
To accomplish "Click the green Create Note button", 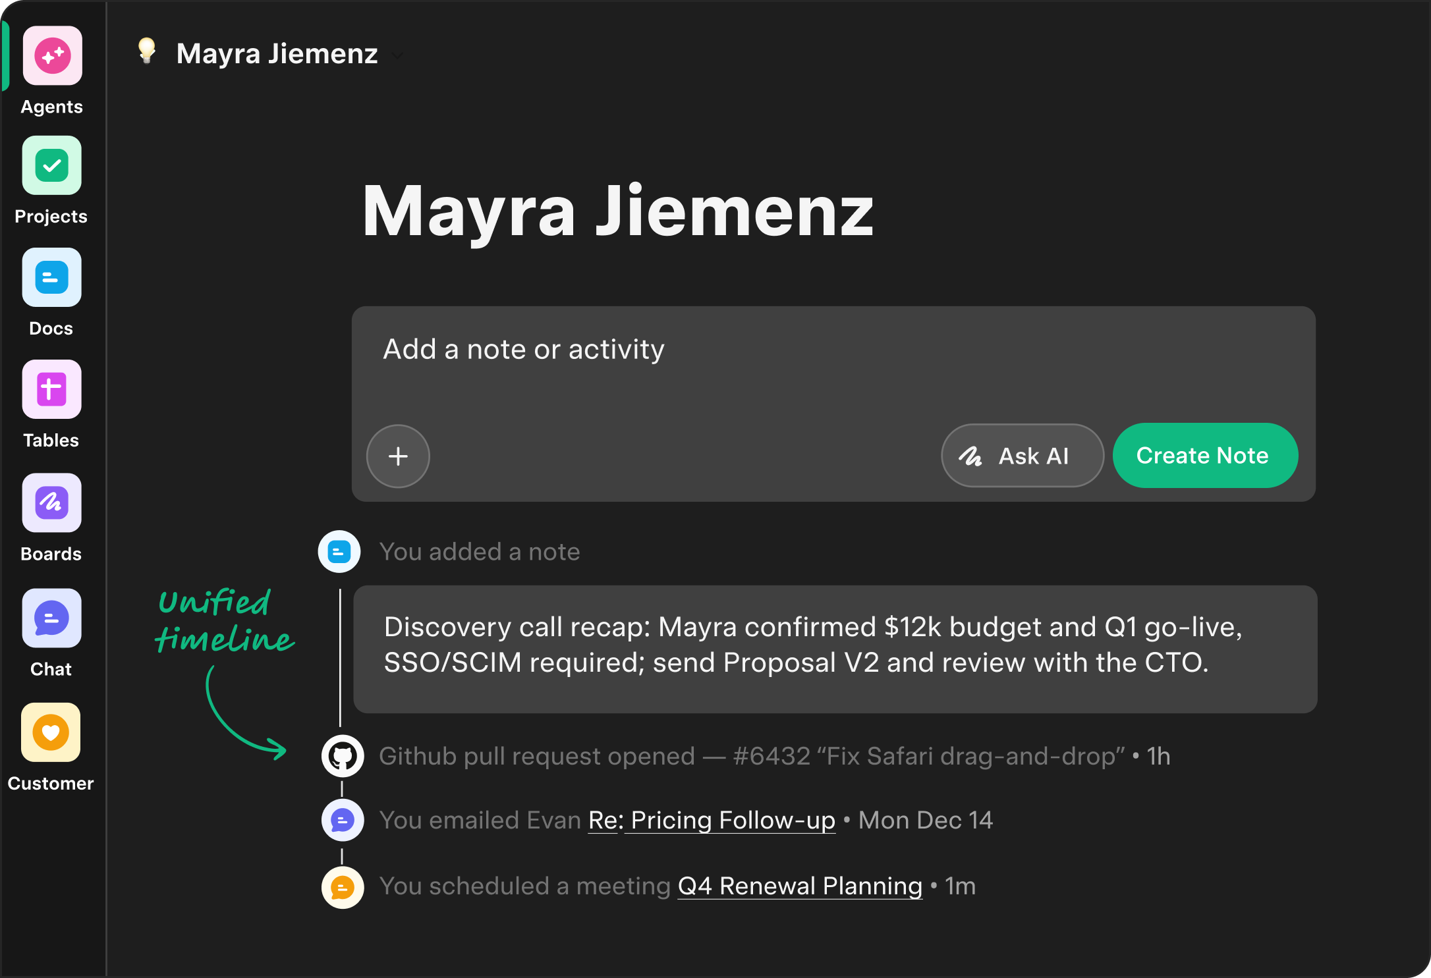I will tap(1204, 456).
